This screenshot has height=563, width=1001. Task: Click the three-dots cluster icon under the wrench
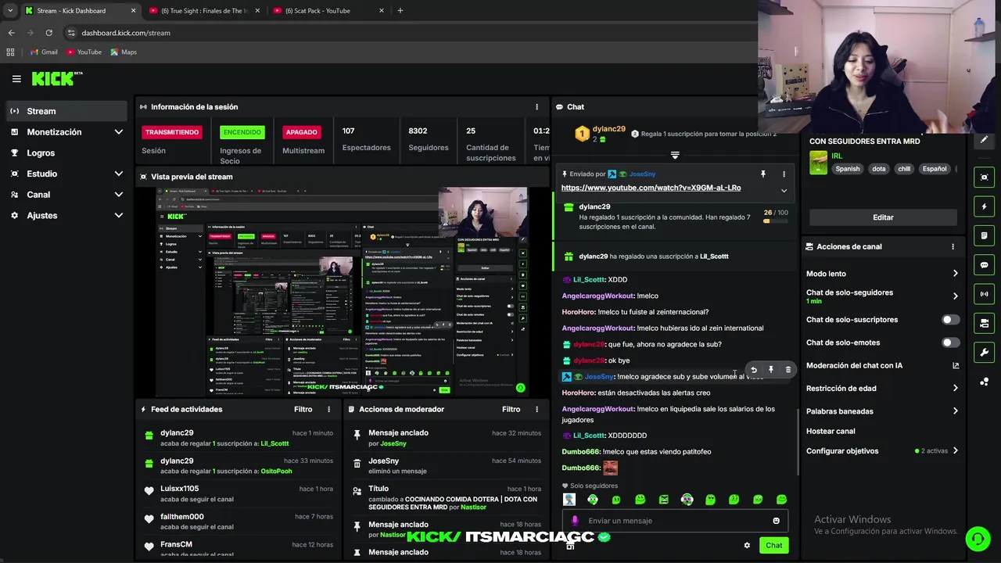click(985, 382)
